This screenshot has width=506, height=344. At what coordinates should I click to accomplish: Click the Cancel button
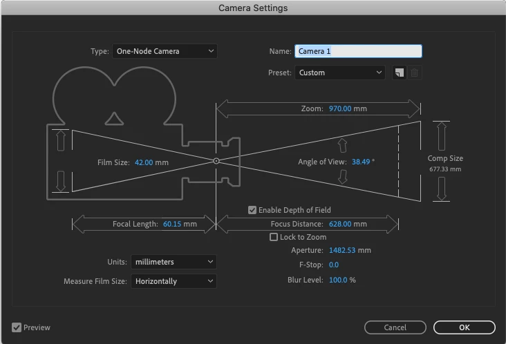coord(395,327)
